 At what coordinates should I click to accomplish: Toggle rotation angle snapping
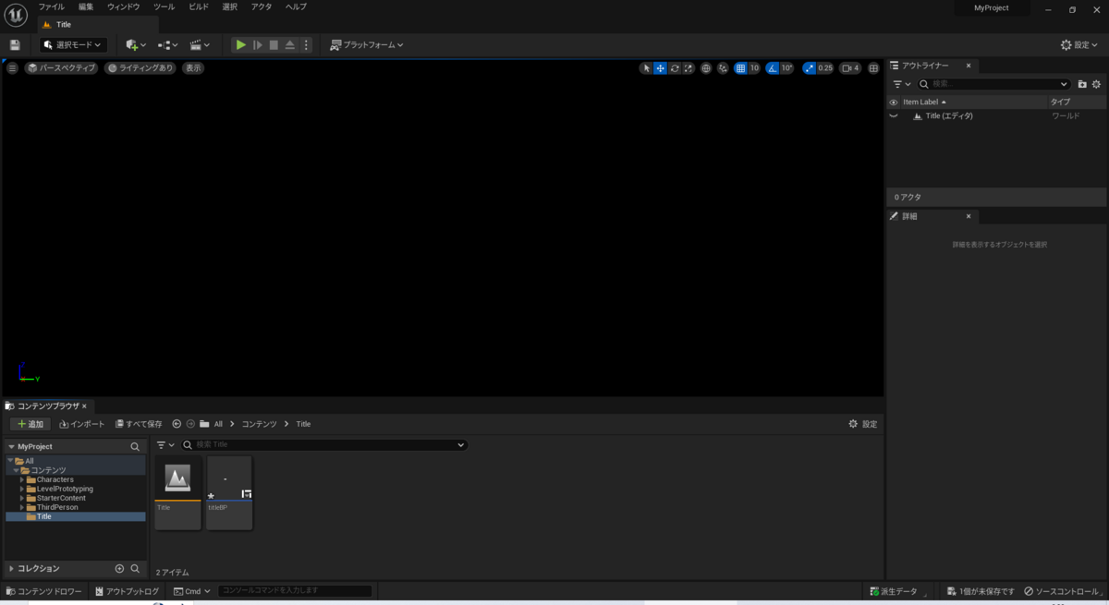pyautogui.click(x=773, y=68)
